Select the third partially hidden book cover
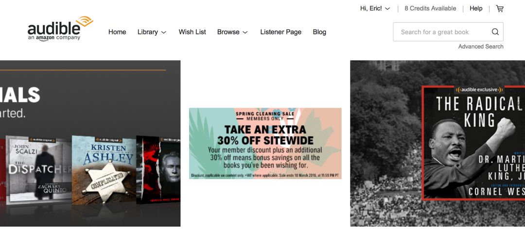The height and width of the screenshot is (229, 525). 158,169
